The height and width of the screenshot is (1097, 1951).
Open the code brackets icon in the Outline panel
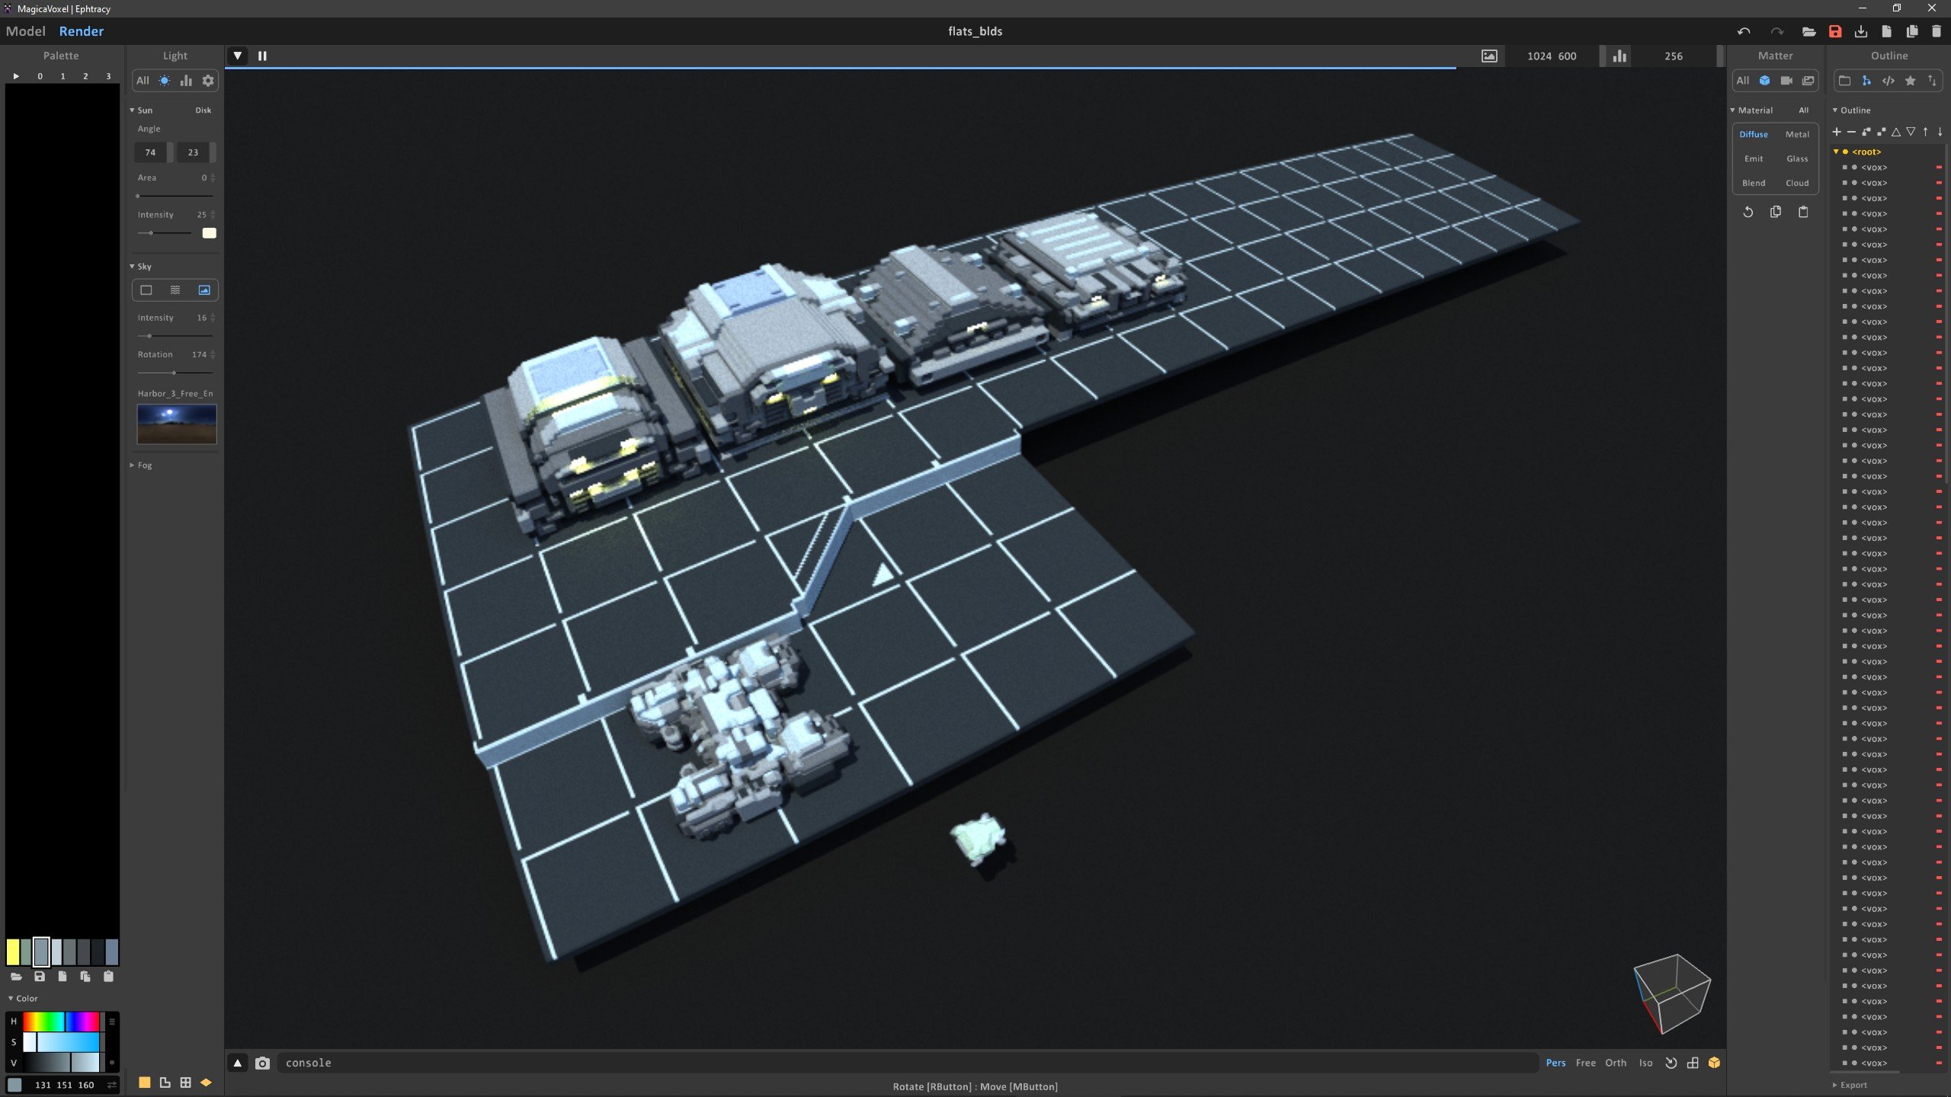pos(1889,81)
